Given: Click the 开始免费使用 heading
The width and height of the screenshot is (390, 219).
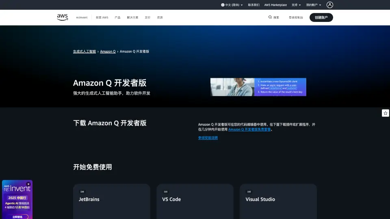Looking at the screenshot, I should coord(93,167).
